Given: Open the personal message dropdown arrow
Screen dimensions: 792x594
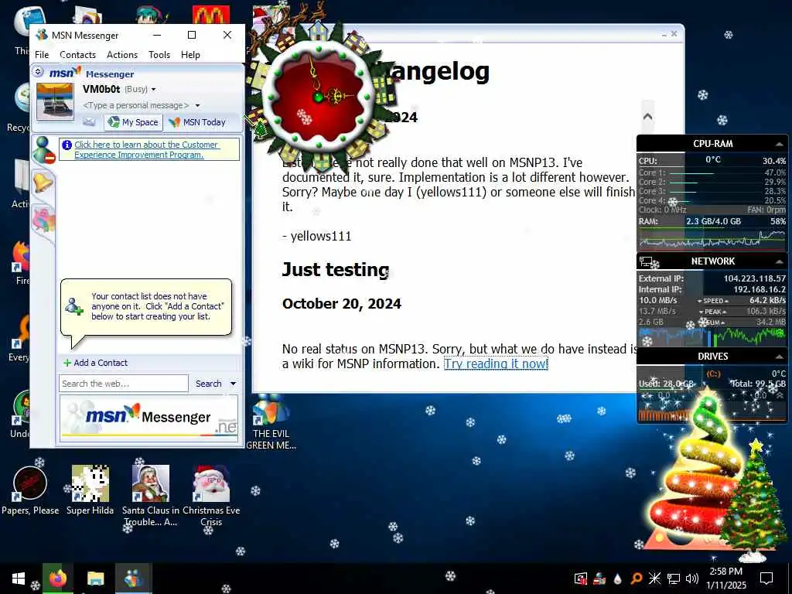Looking at the screenshot, I should (197, 105).
